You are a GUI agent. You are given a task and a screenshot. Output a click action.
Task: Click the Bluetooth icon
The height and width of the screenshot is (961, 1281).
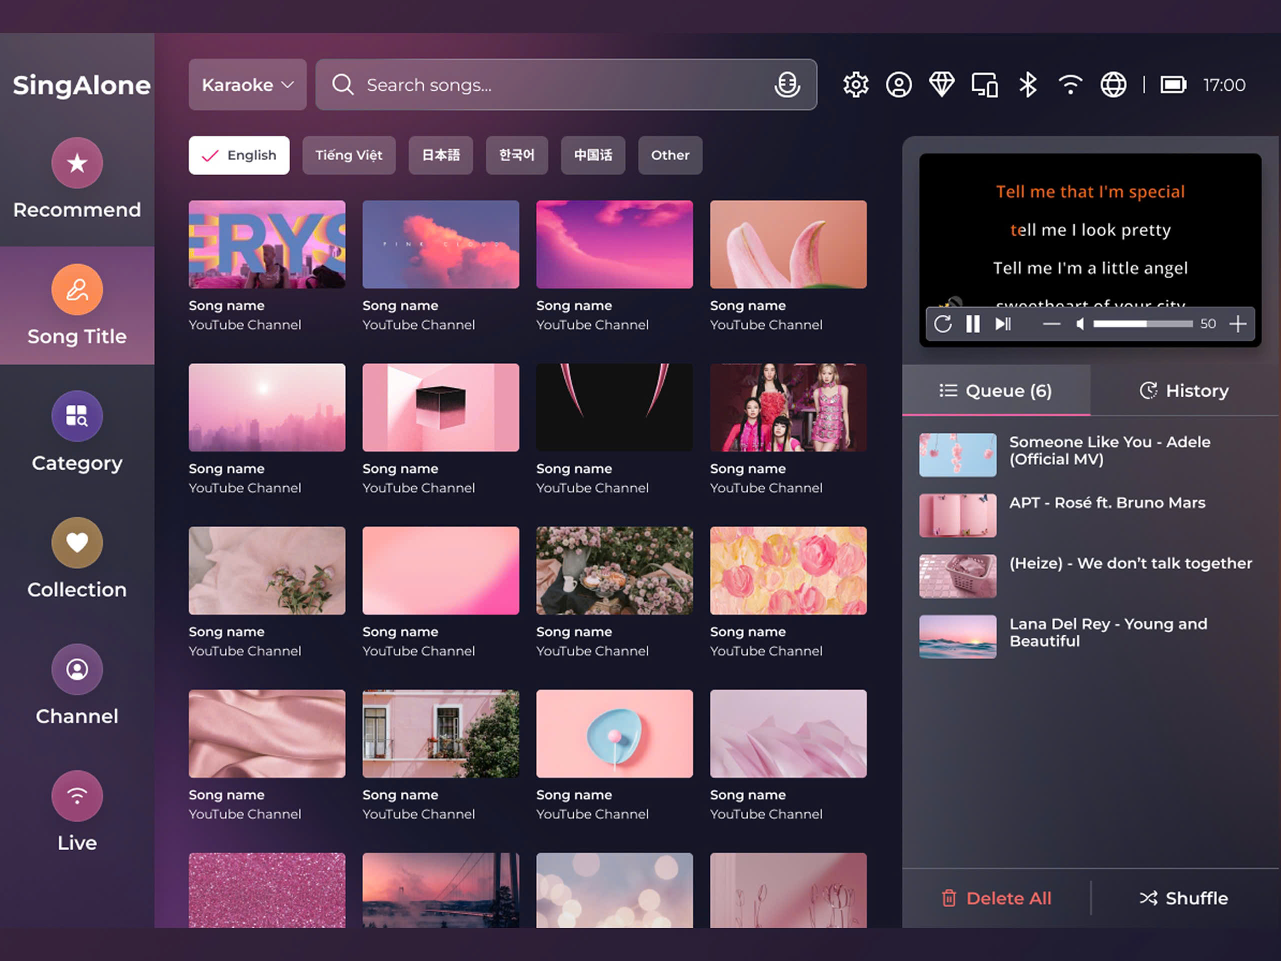click(x=1028, y=85)
